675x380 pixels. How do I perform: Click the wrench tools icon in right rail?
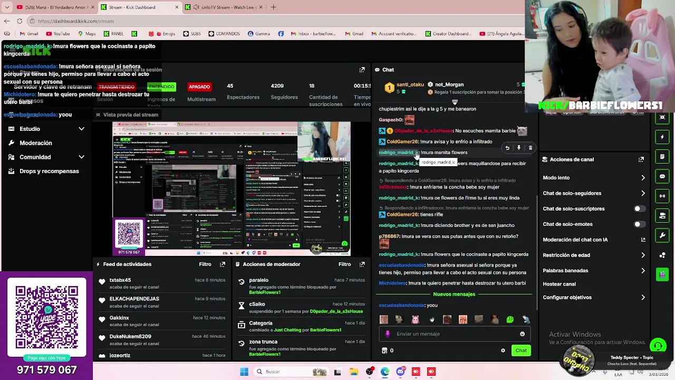click(x=662, y=235)
